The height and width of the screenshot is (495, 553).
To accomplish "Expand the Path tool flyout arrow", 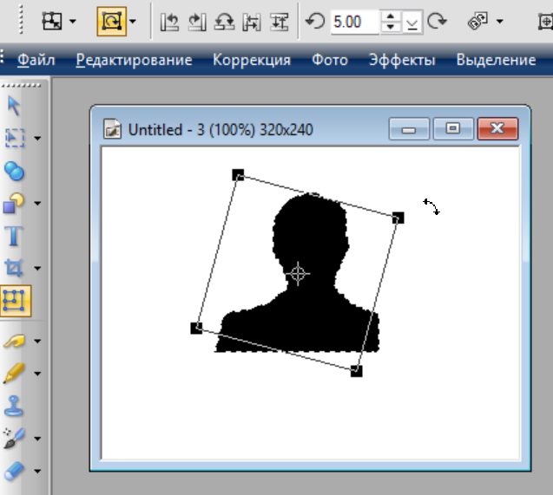I will tap(37, 203).
